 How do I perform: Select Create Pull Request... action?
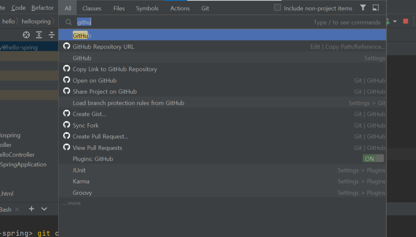[x=222, y=137]
